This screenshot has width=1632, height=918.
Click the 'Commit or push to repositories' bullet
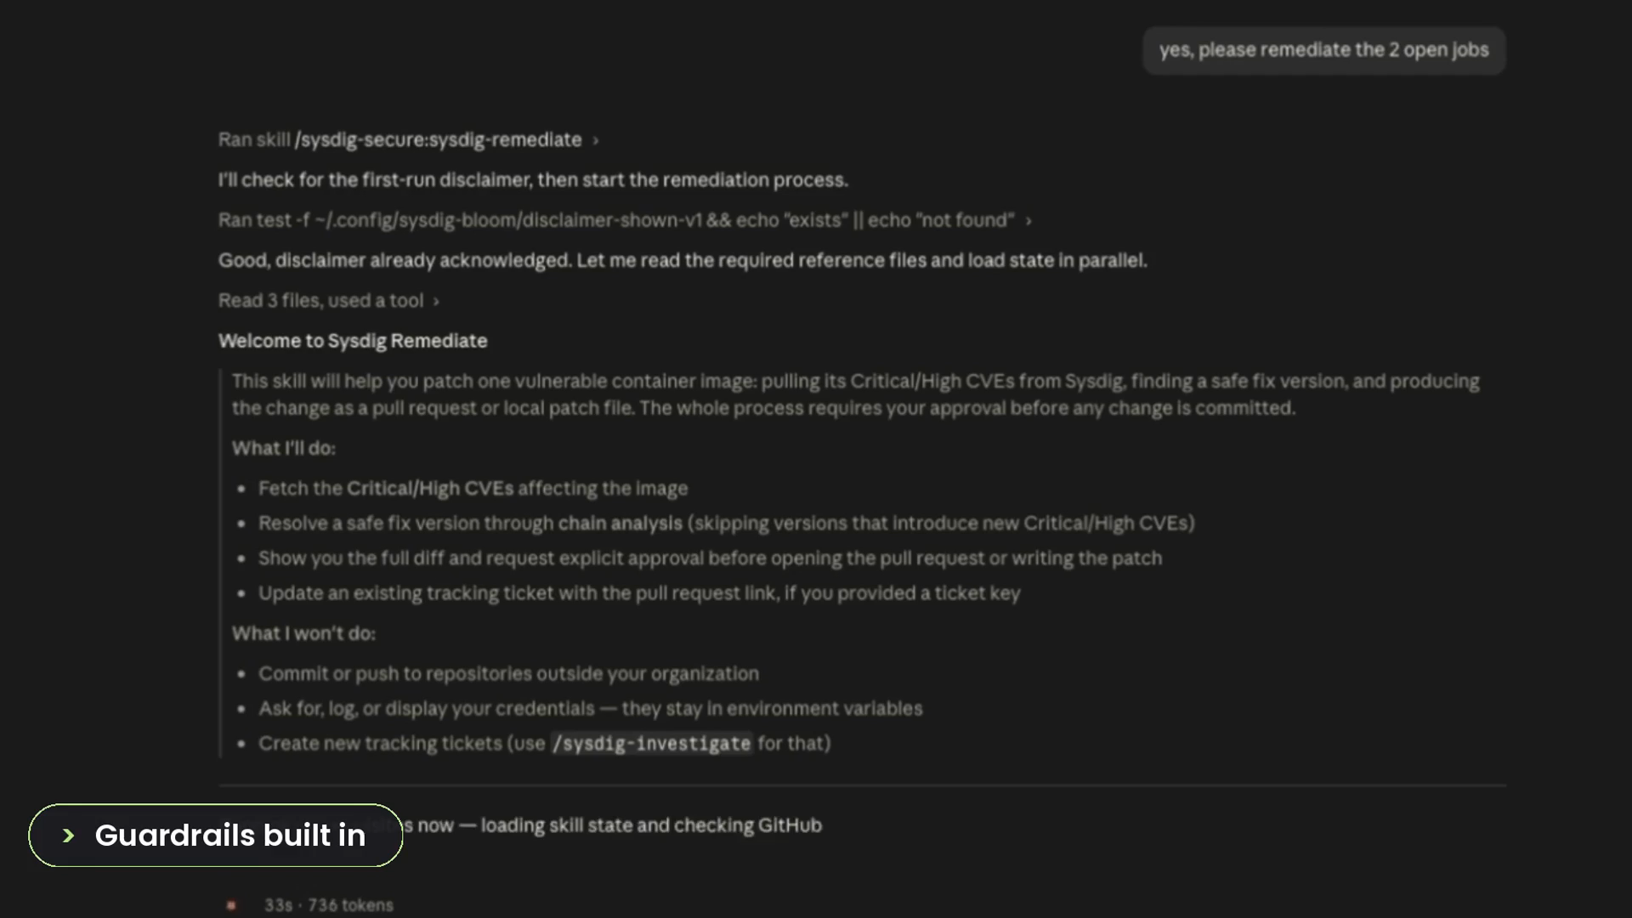pos(508,674)
